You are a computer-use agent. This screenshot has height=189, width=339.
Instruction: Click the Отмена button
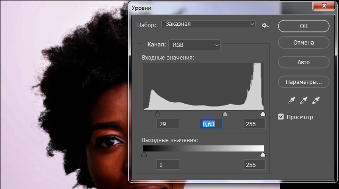click(x=304, y=43)
